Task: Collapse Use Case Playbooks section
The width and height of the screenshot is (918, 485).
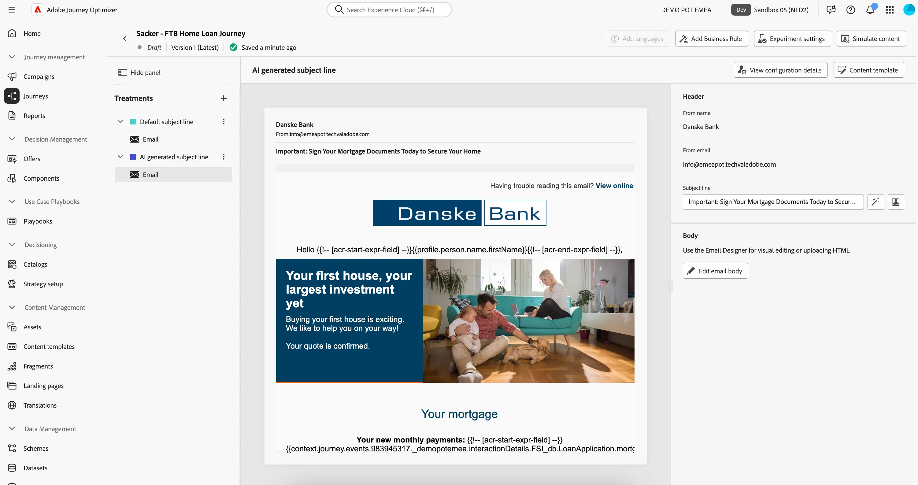Action: coord(12,201)
